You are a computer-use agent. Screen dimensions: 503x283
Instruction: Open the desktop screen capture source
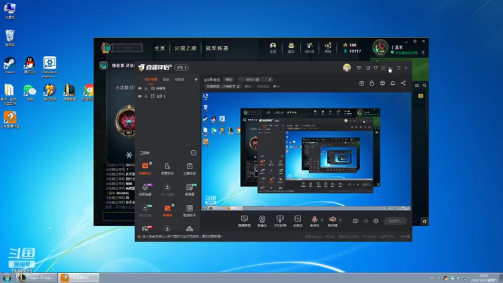point(244,221)
